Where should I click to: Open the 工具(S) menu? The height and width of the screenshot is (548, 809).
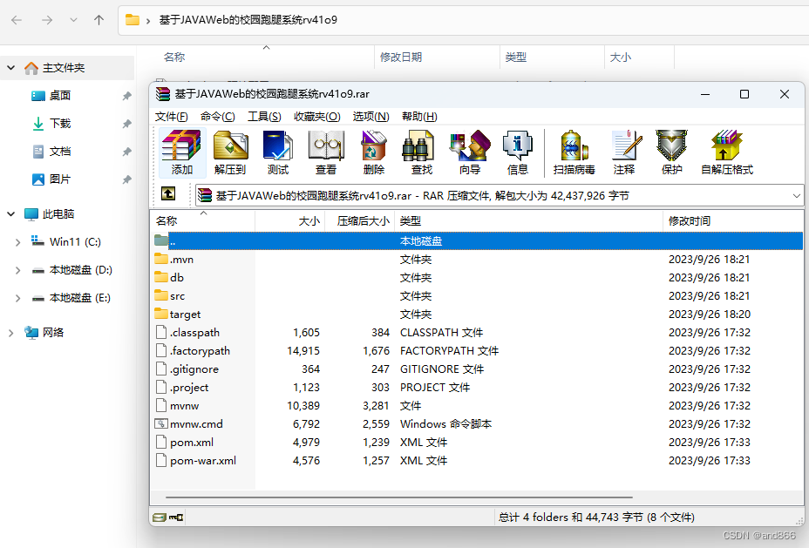click(x=264, y=117)
